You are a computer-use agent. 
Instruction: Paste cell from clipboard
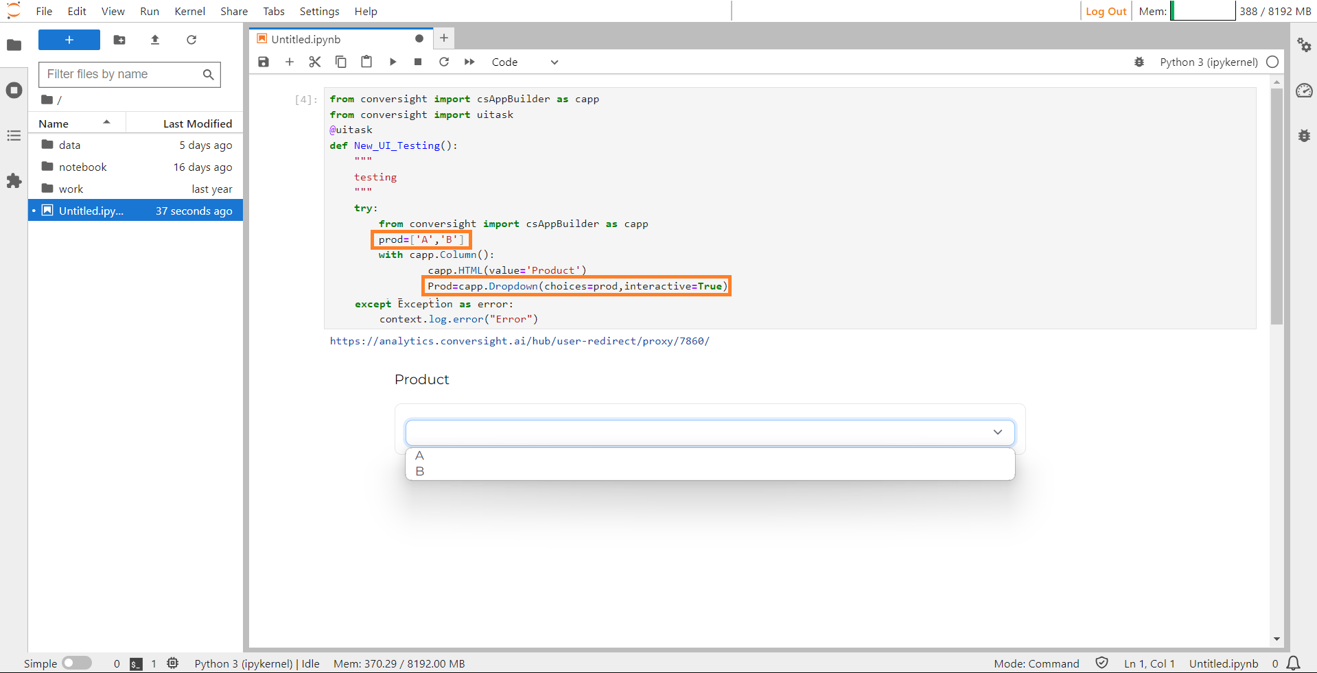(366, 62)
